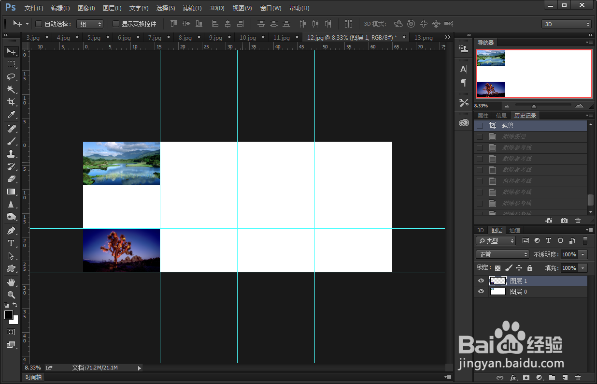Select the Move tool
The height and width of the screenshot is (384, 597).
[11, 52]
